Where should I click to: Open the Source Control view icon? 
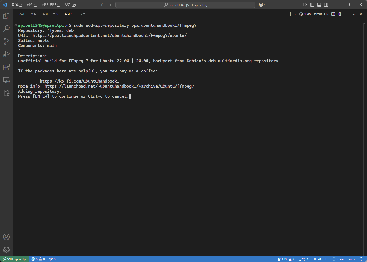6,41
